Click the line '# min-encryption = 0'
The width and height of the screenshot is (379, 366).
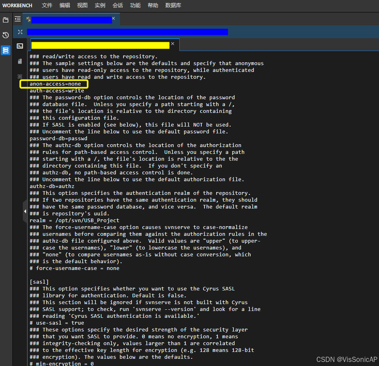pyautogui.click(x=62, y=363)
